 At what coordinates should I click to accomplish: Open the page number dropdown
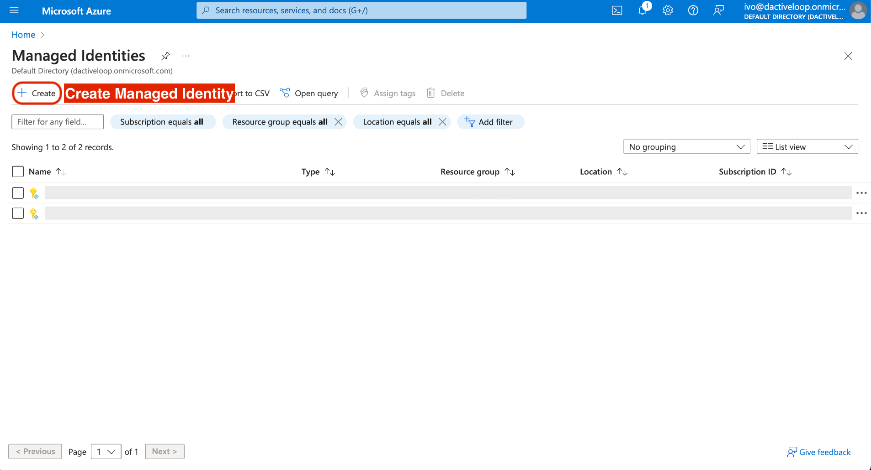coord(106,451)
